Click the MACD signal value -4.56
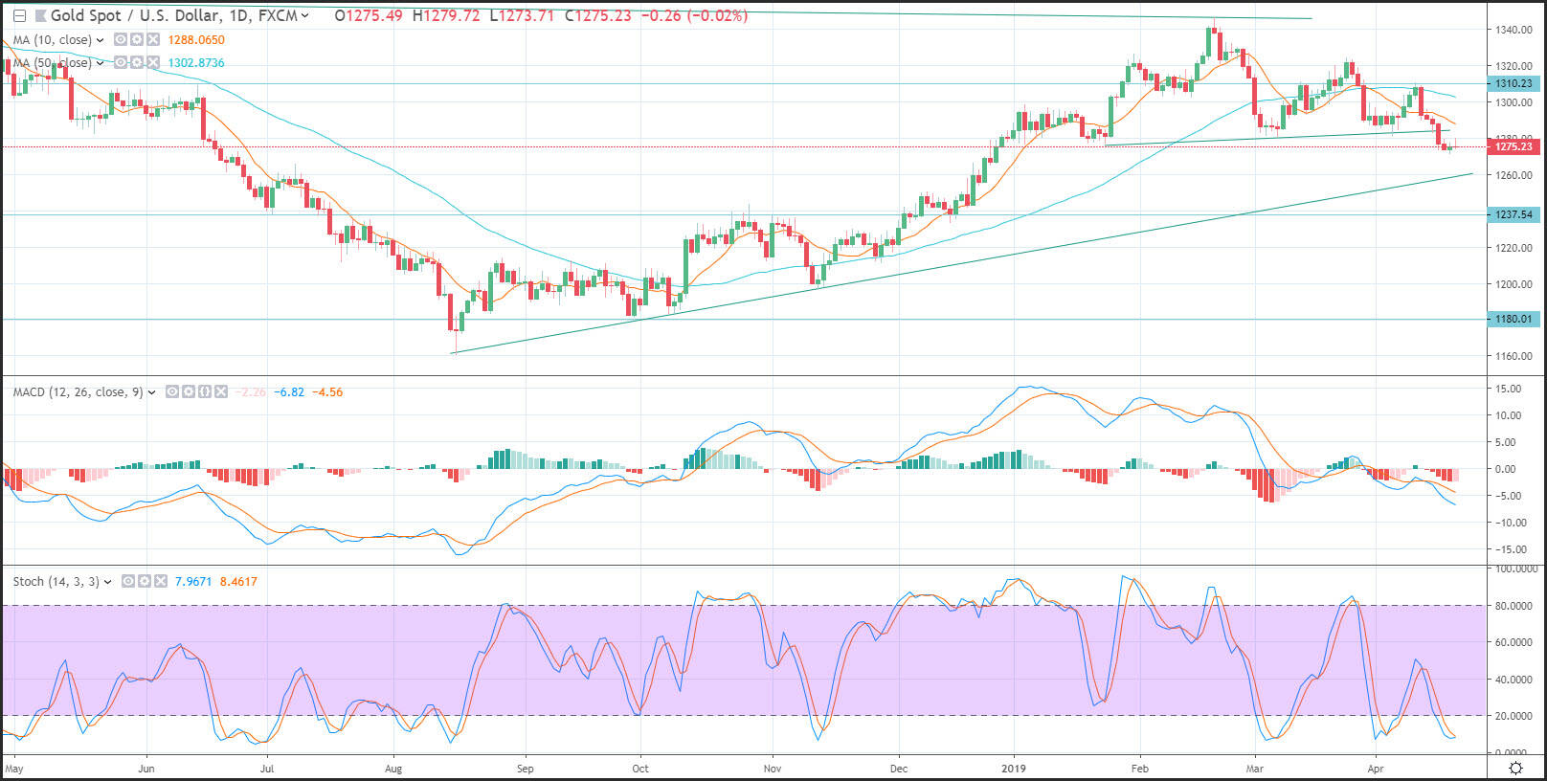This screenshot has height=781, width=1547. 327,392
